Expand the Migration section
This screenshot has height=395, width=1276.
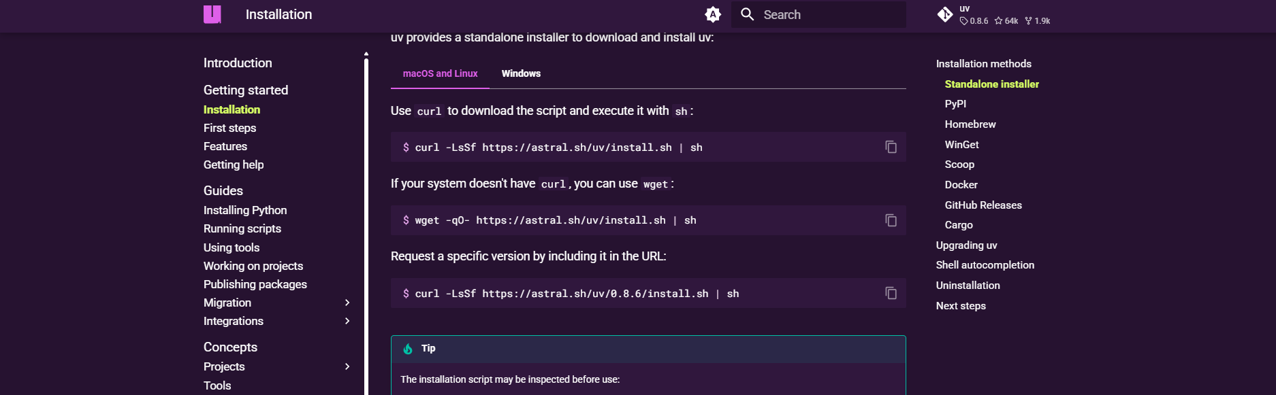click(x=347, y=303)
